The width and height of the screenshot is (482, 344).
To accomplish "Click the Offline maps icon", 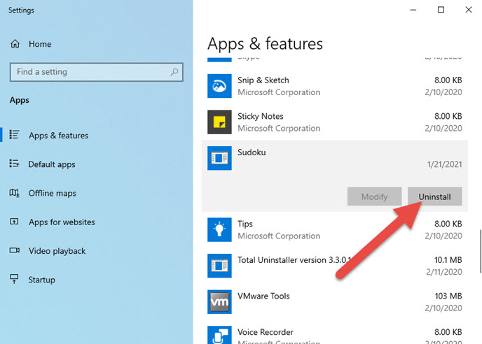I will pyautogui.click(x=15, y=193).
